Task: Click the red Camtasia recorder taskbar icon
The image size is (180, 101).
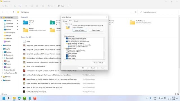Action: tap(35, 98)
